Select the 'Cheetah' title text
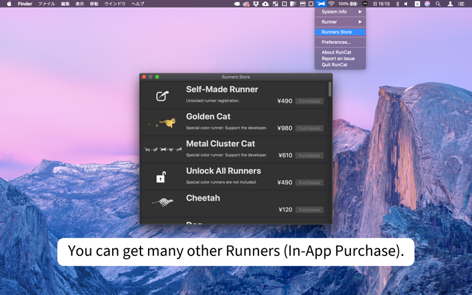 click(203, 198)
